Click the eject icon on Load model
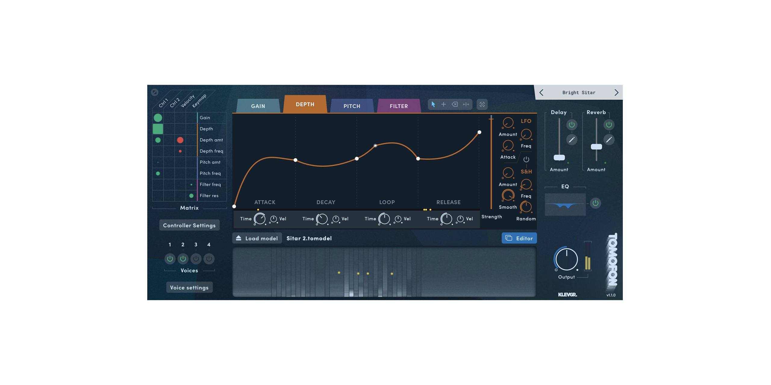The image size is (771, 385). pos(239,238)
